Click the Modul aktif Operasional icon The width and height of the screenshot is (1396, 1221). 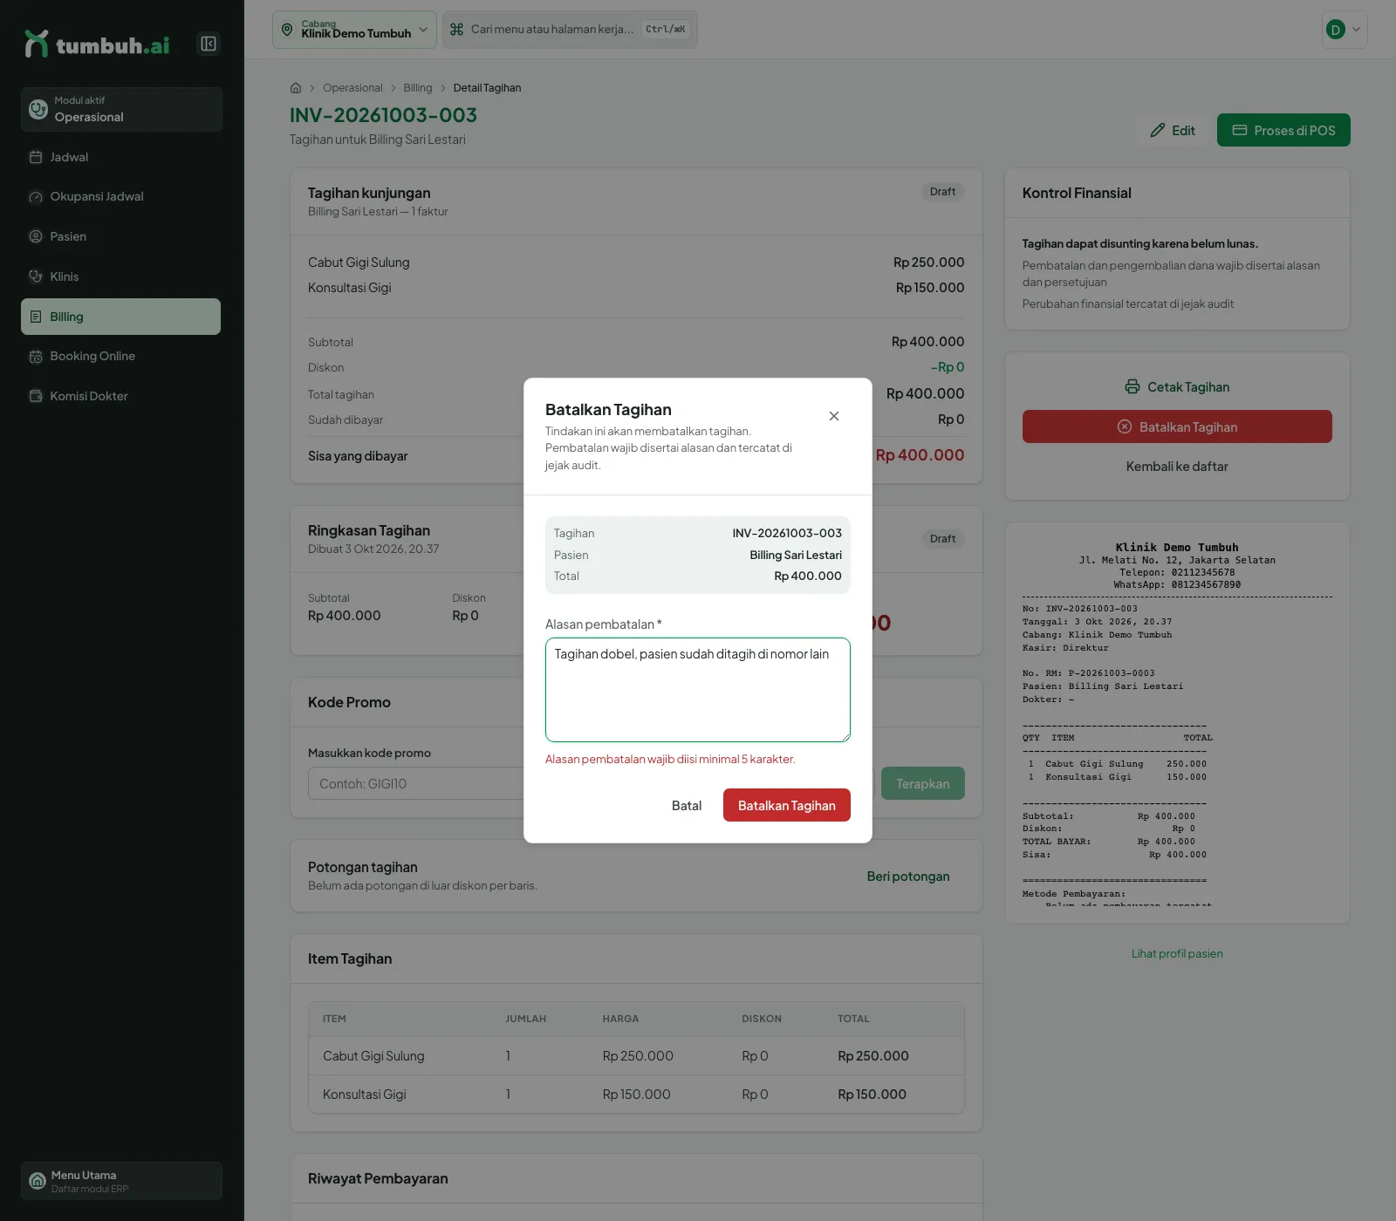[38, 109]
